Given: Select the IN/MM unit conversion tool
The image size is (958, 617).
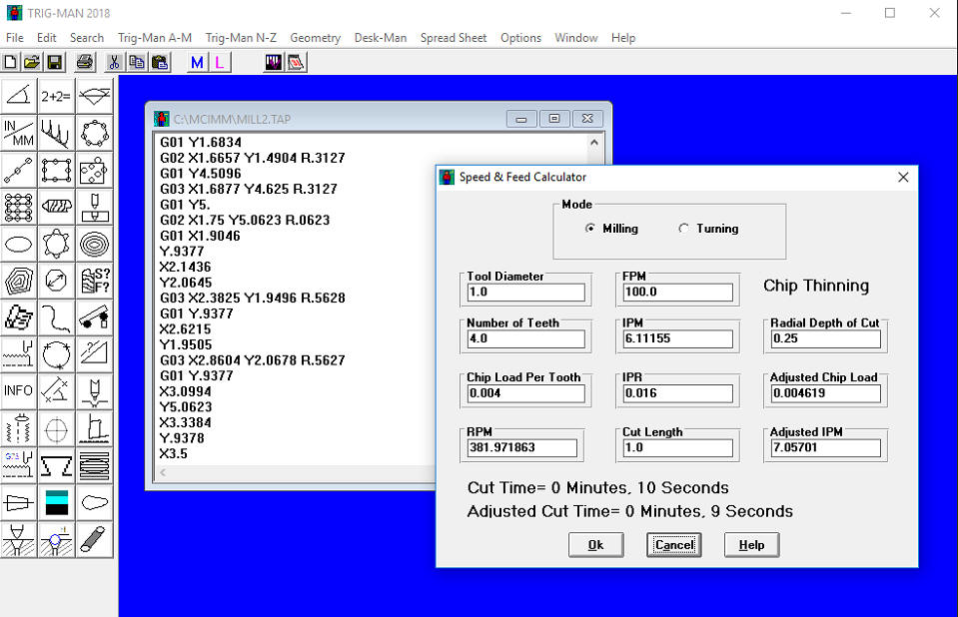Looking at the screenshot, I should (x=19, y=133).
